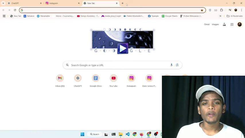Open the Fahim Muntashir's bookmark
245x138 pixels.
134,16
